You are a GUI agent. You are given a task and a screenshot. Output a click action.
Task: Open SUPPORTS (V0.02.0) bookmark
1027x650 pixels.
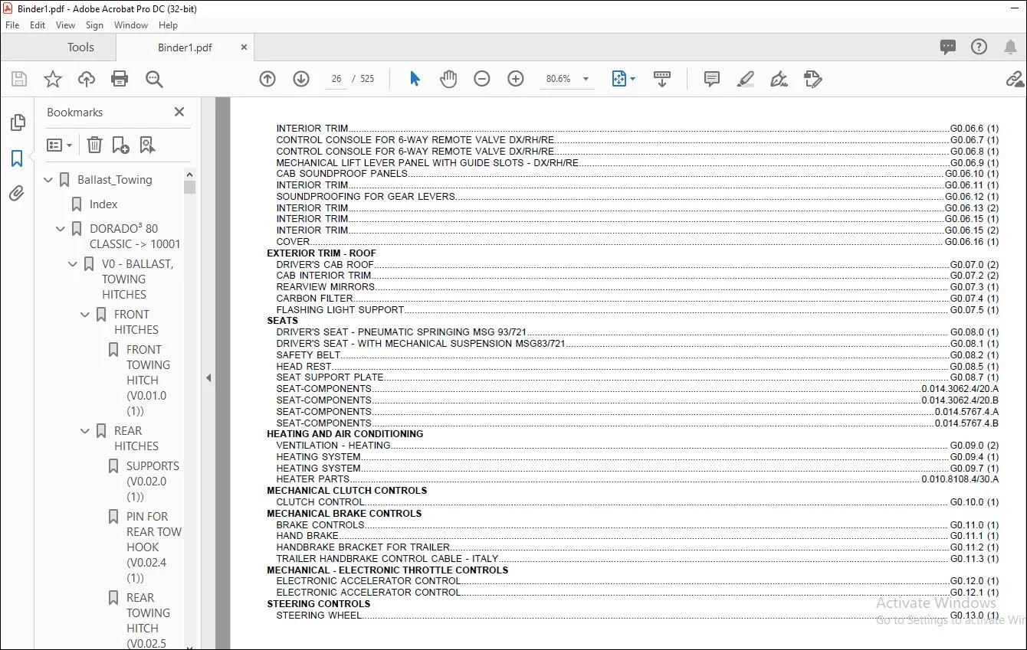coord(153,482)
